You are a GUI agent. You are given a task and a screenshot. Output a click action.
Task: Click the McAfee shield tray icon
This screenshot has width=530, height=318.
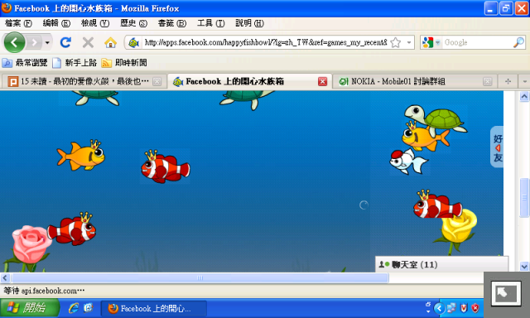click(x=464, y=308)
